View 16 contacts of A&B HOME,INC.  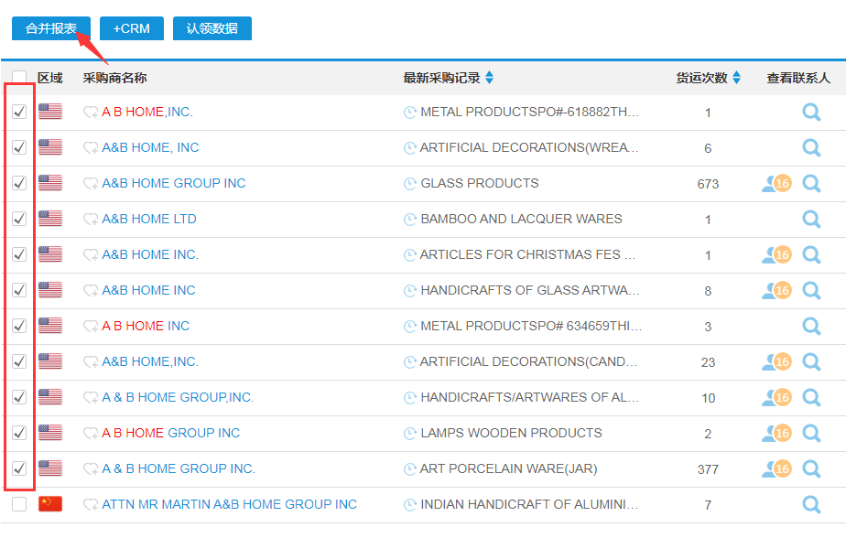777,361
